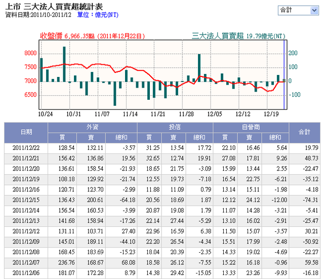Click the 自營商 group header
This screenshot has height=279, width=324.
[x=251, y=127]
